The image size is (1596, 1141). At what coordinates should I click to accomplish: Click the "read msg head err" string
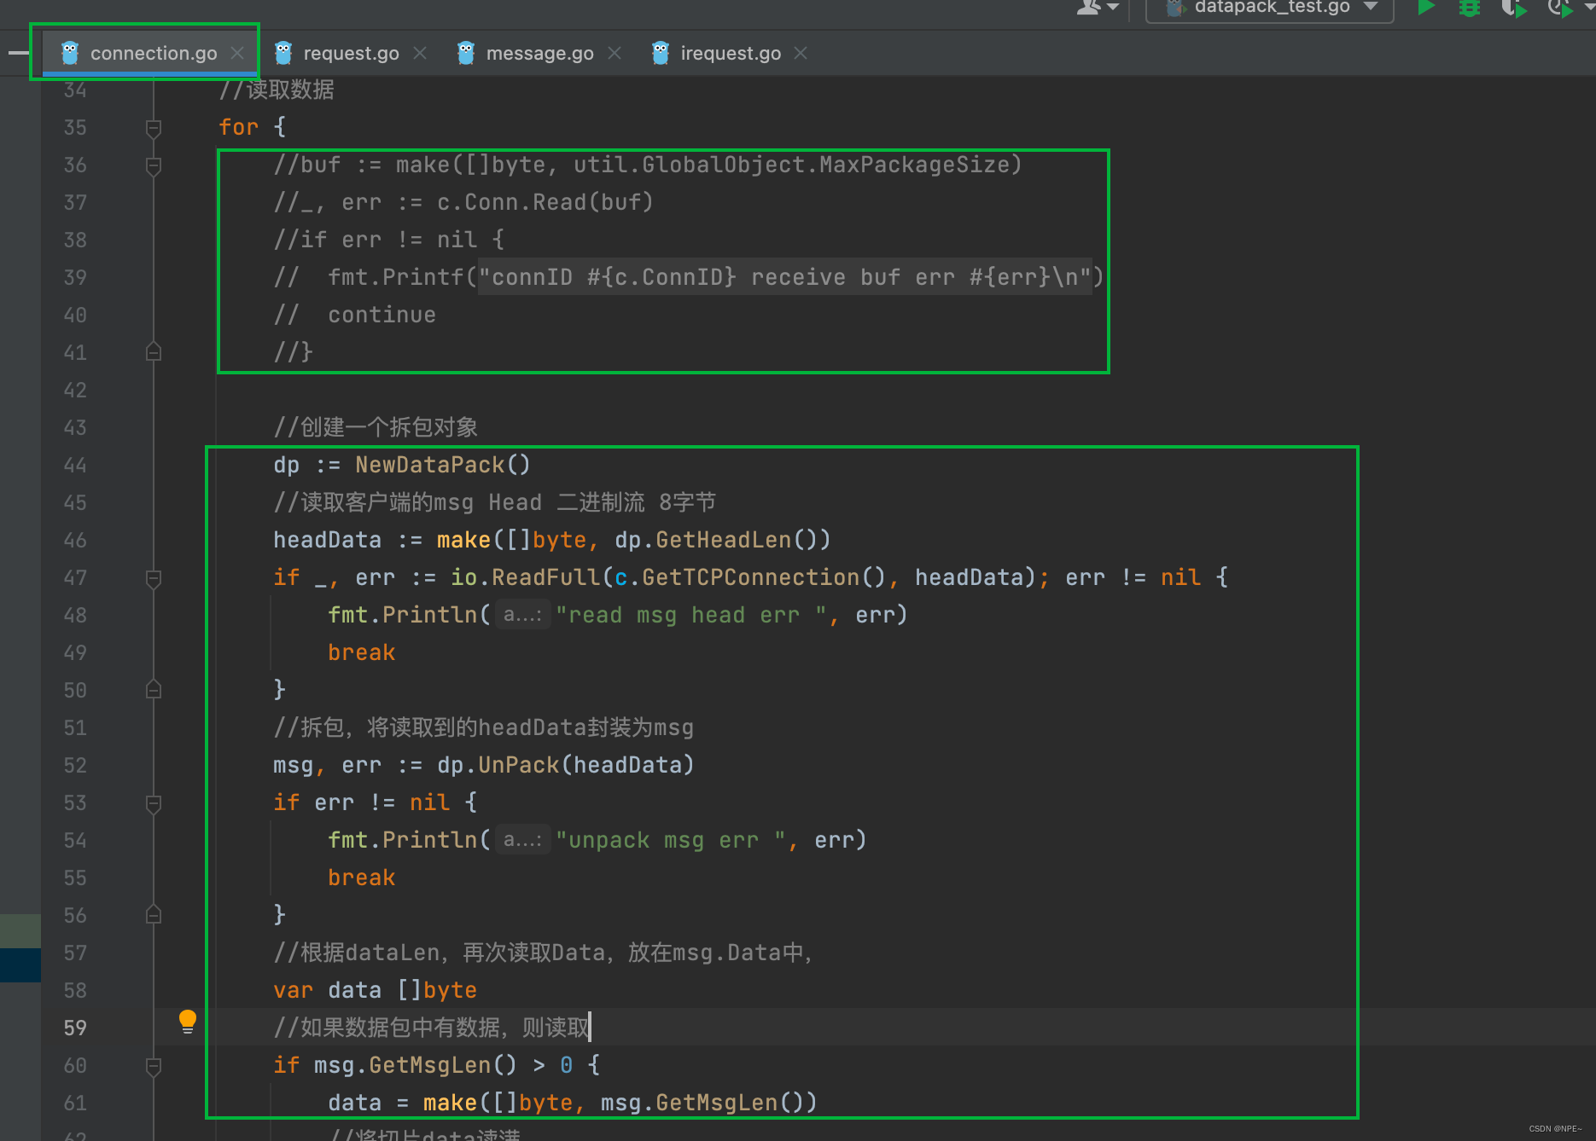(x=691, y=615)
